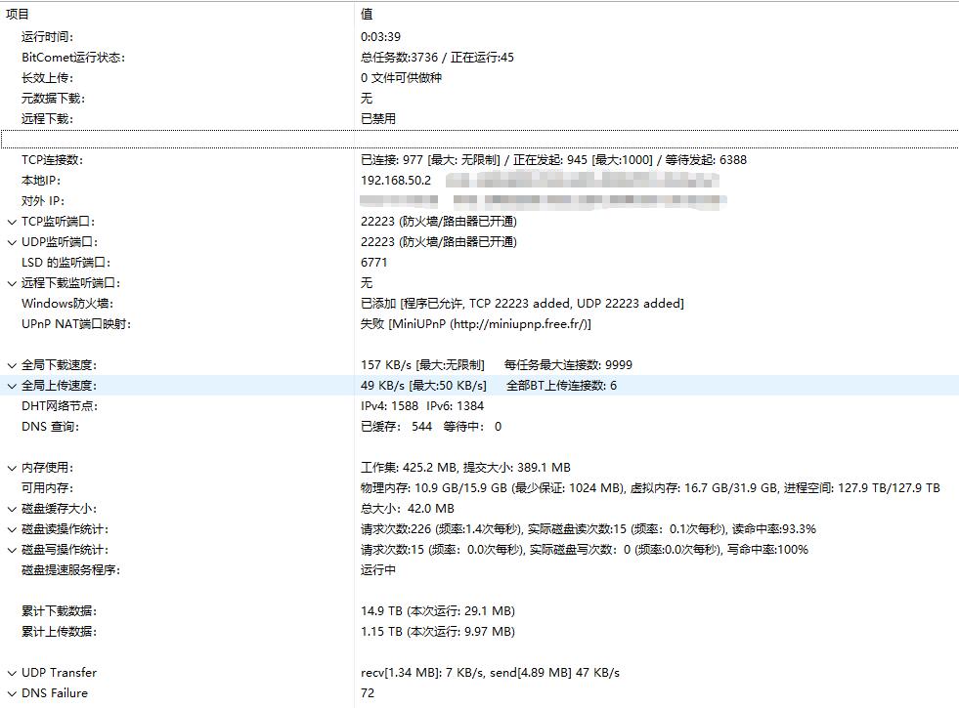The image size is (959, 708).
Task: Select the DNS 查询 label
Action: coord(50,427)
